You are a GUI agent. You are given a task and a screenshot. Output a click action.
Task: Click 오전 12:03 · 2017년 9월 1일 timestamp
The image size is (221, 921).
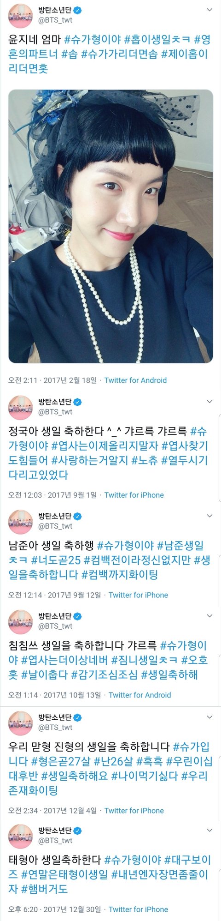(x=52, y=495)
